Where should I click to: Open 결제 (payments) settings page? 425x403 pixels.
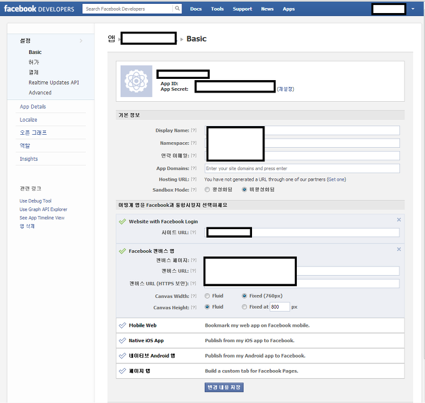34,72
